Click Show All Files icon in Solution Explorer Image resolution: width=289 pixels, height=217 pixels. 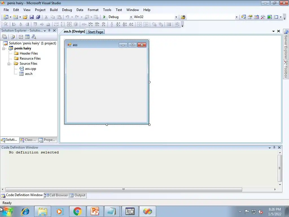(13, 37)
